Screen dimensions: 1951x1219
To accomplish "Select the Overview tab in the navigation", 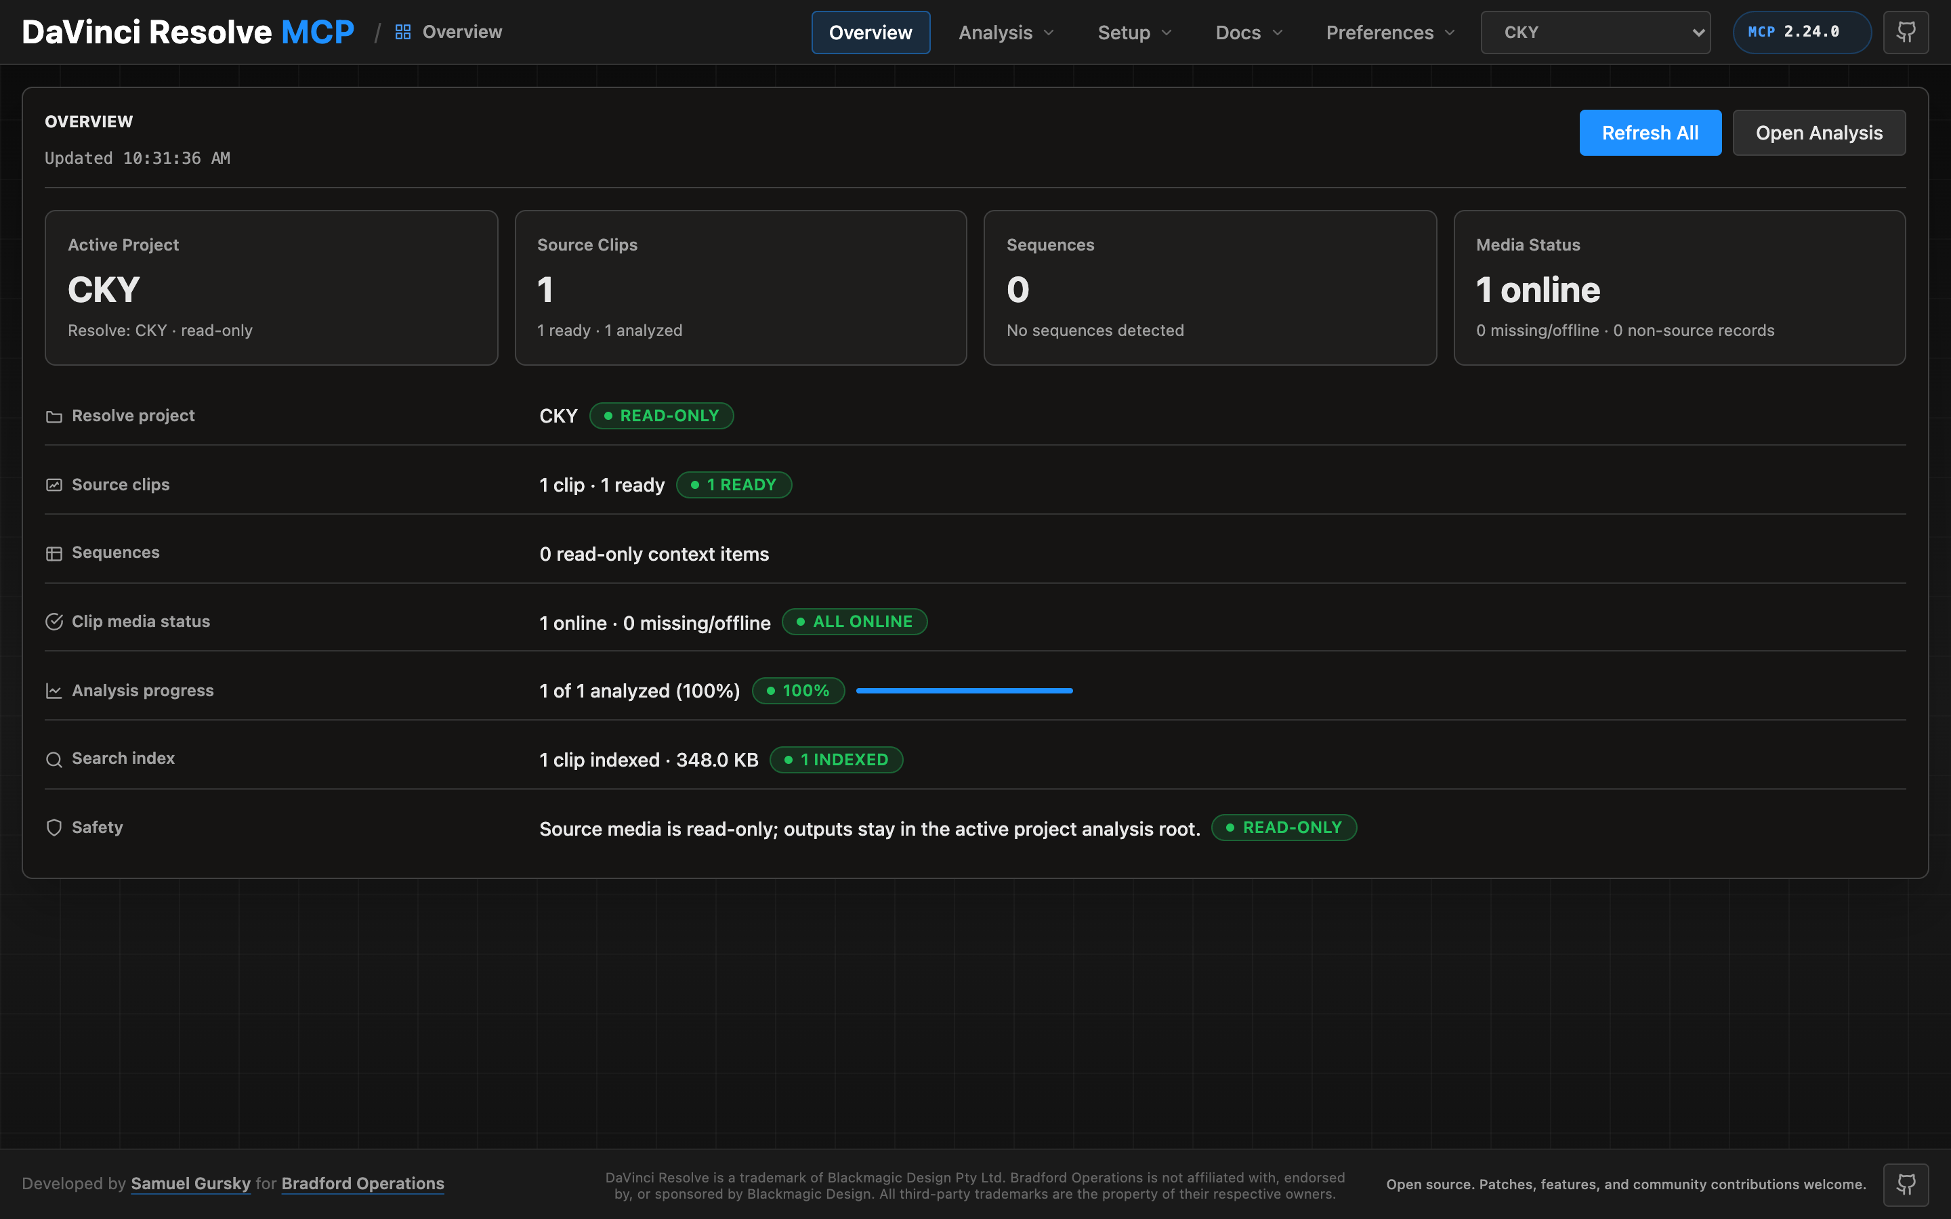I will click(x=870, y=33).
